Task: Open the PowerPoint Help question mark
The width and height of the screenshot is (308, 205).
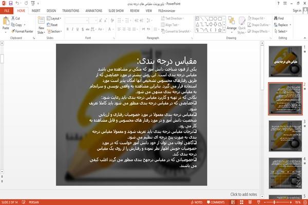Action: [278, 4]
